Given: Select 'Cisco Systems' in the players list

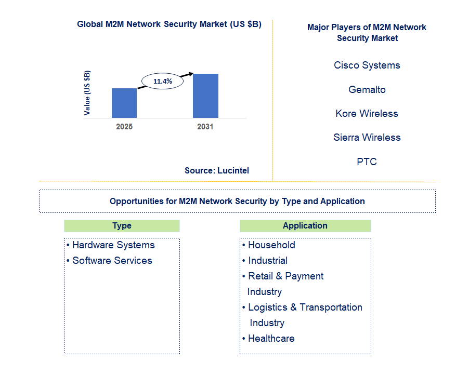Looking at the screenshot, I should click(367, 65).
